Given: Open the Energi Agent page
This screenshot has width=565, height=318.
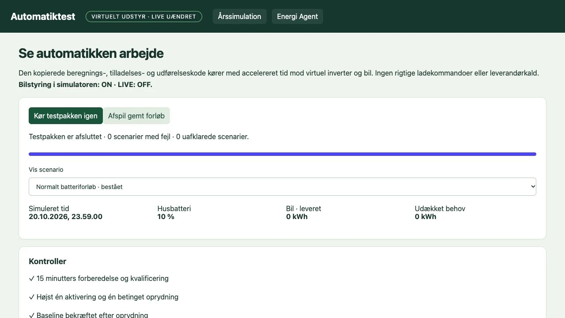Looking at the screenshot, I should (298, 16).
